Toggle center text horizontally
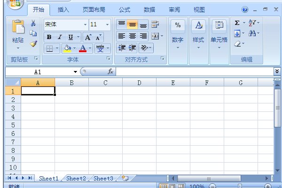The width and height of the screenshot is (282, 188). (x=133, y=36)
